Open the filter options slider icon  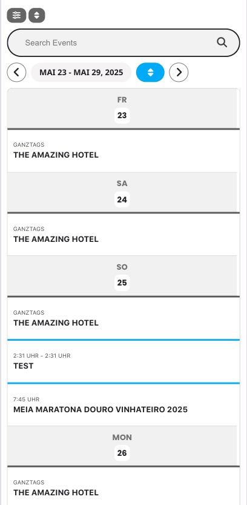click(16, 15)
